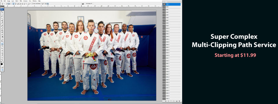Set Subtract from path area mode
The image size is (278, 104).
coord(44,3)
